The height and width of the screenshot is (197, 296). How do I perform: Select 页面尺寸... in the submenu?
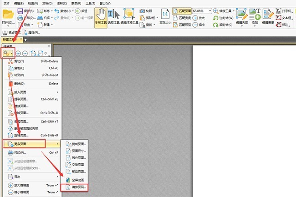74,151
